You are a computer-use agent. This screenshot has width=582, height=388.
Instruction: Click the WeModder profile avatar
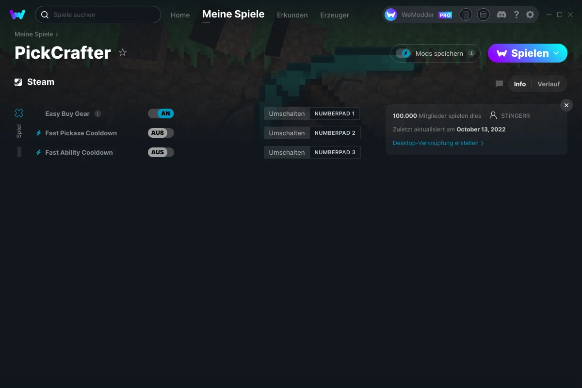point(391,15)
